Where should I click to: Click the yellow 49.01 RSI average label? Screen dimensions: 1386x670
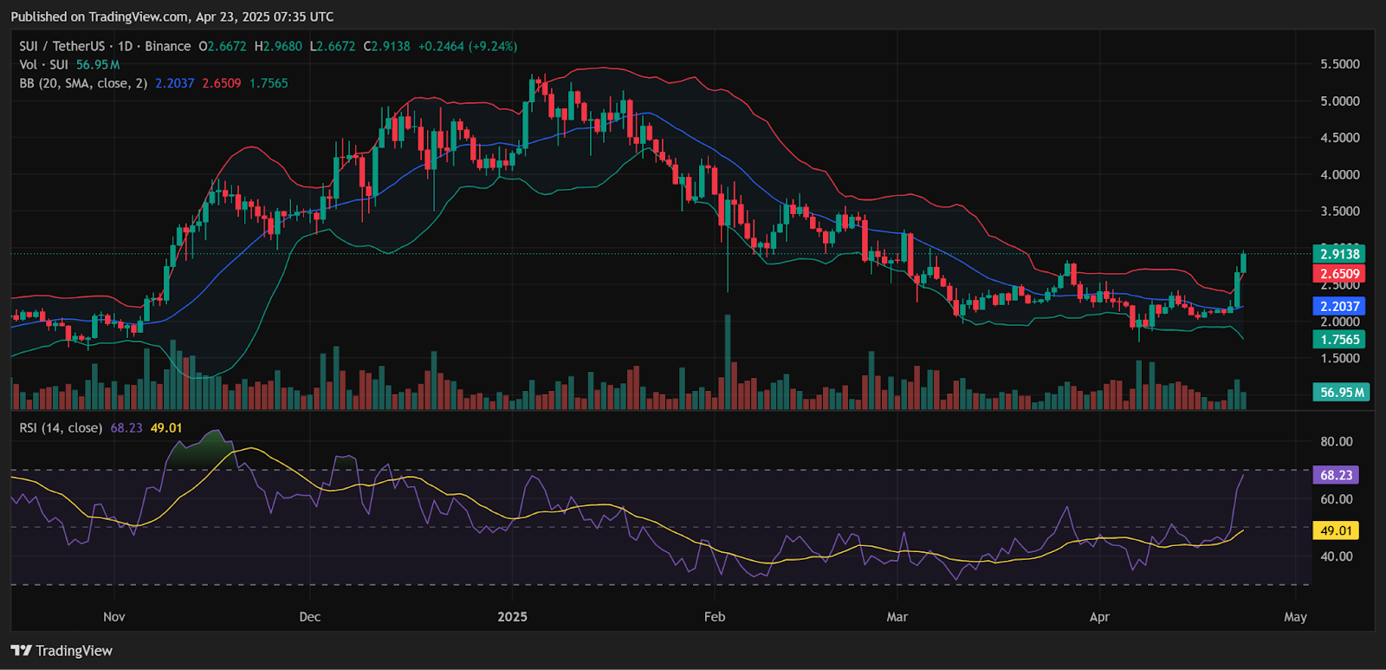click(x=1336, y=530)
